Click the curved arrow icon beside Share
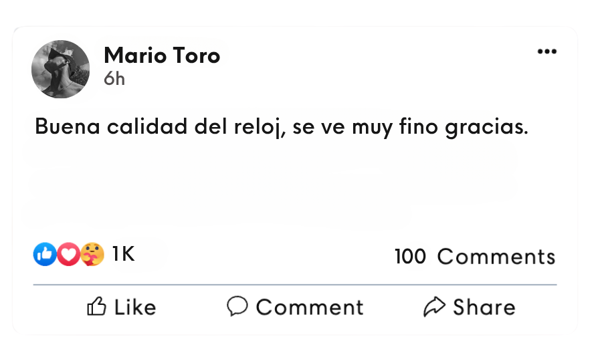 [x=434, y=307]
